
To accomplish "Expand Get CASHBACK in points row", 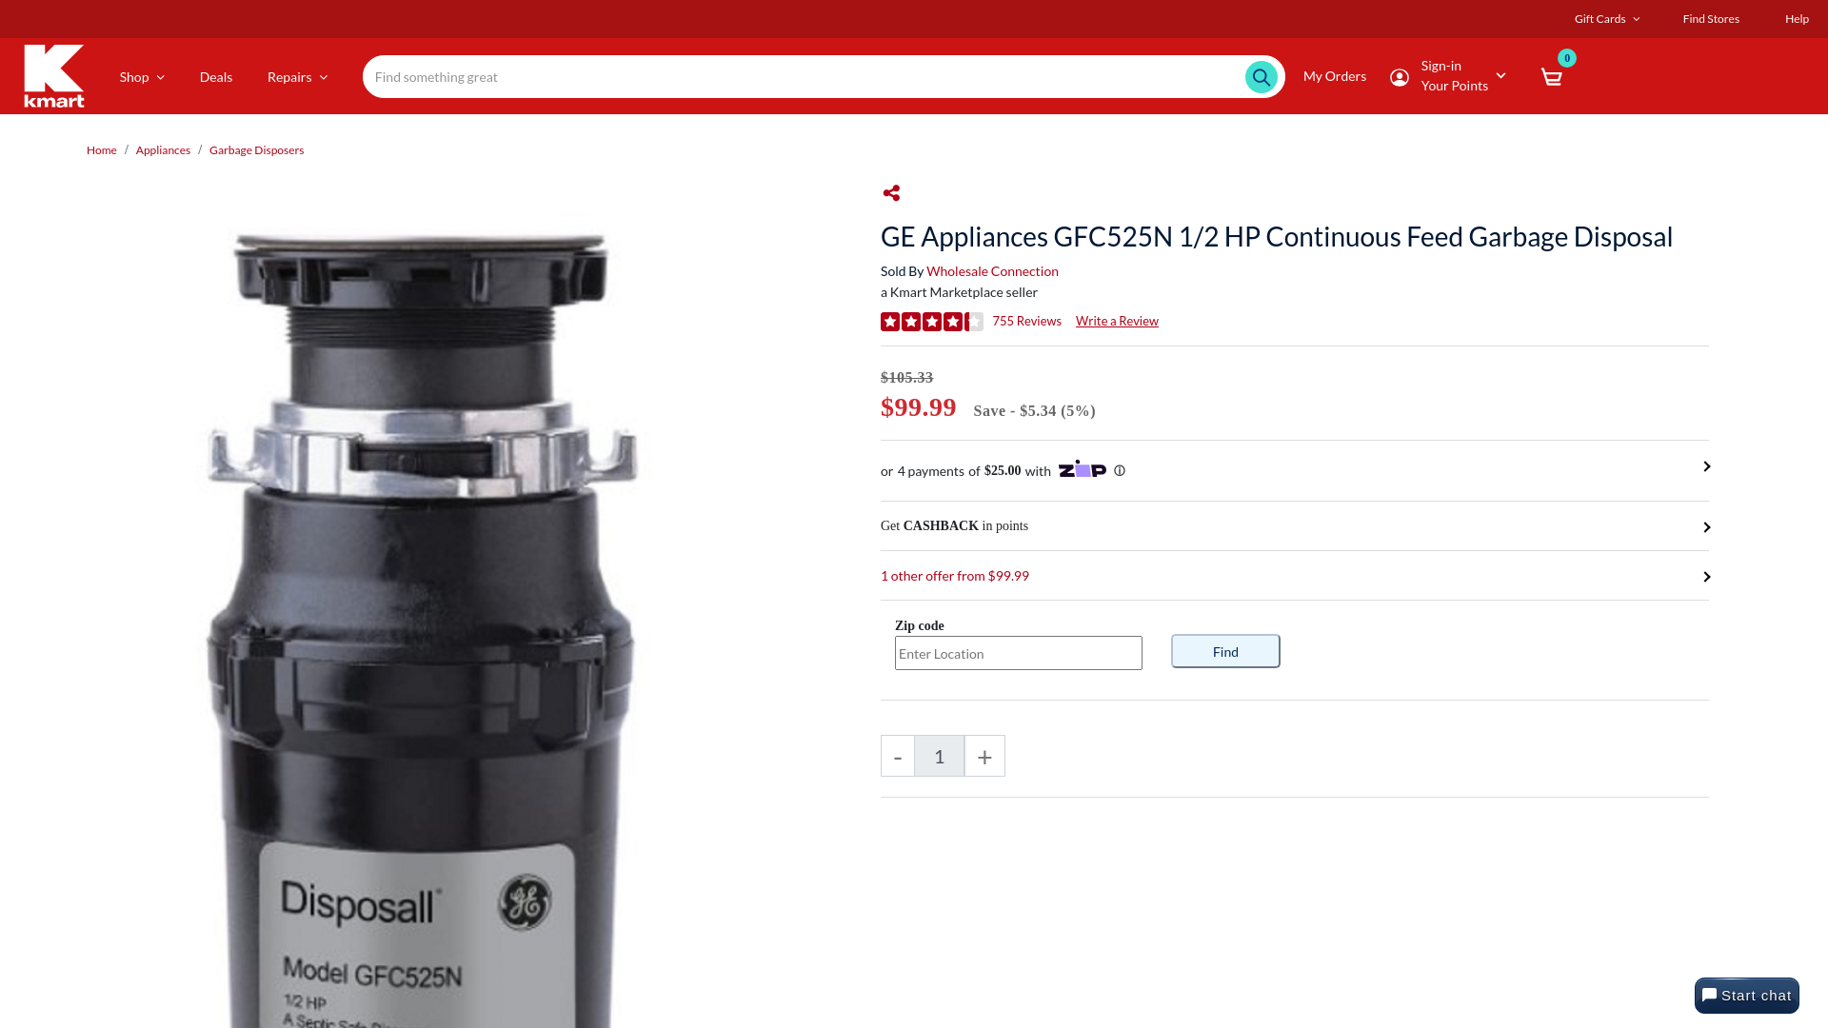I will (x=1295, y=526).
